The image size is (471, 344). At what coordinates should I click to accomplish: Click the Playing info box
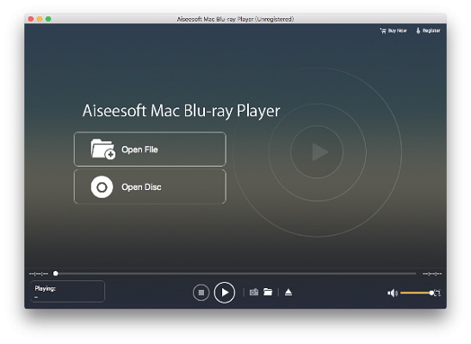pyautogui.click(x=67, y=292)
